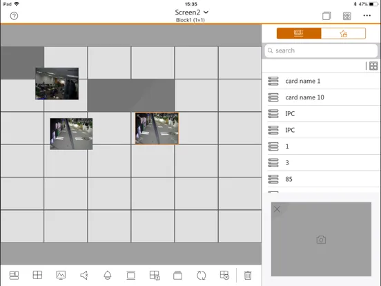This screenshot has height=286, width=381.
Task: Click the Block1 (1×1) subtitle
Action: coord(190,20)
